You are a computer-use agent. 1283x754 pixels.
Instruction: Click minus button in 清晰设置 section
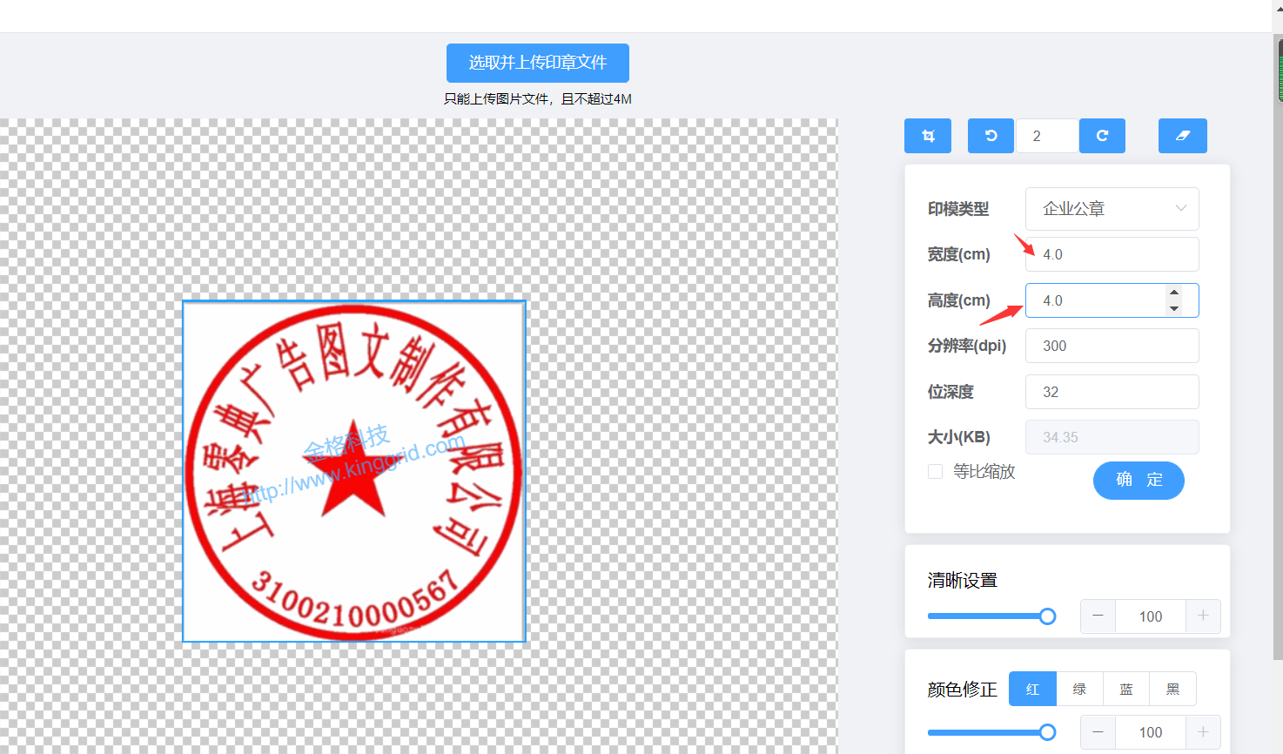click(x=1098, y=616)
